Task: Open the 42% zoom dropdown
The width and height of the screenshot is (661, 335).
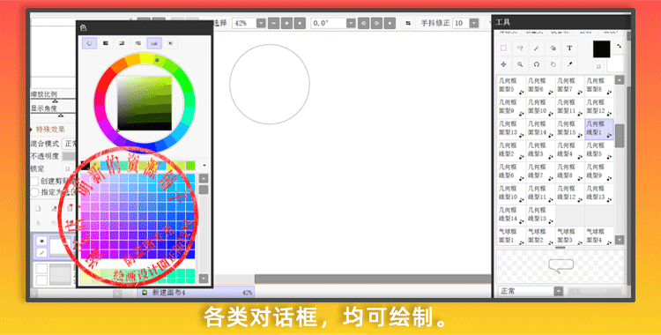Action: 261,23
